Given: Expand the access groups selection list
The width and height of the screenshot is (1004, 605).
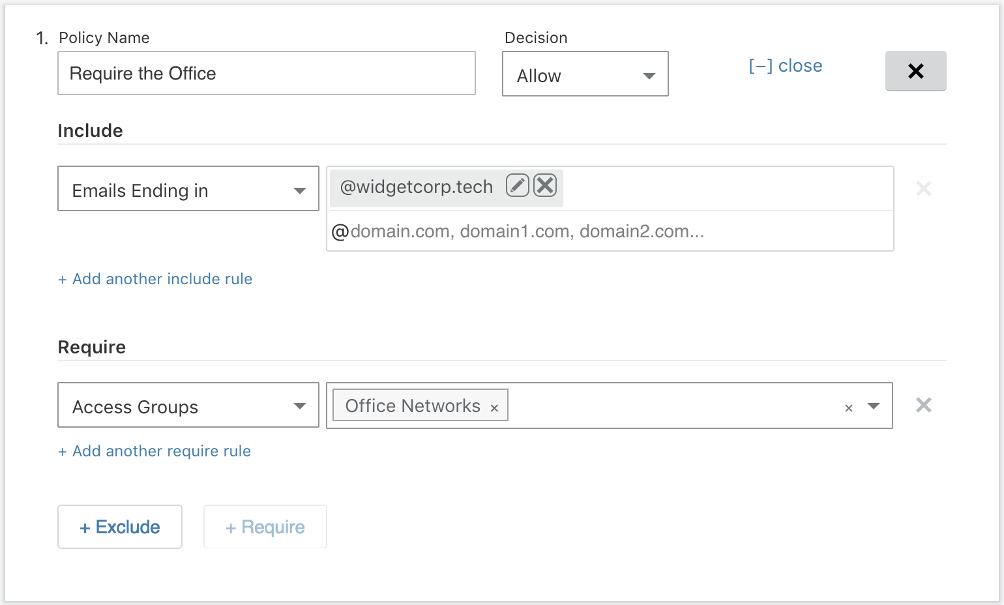Looking at the screenshot, I should (874, 406).
